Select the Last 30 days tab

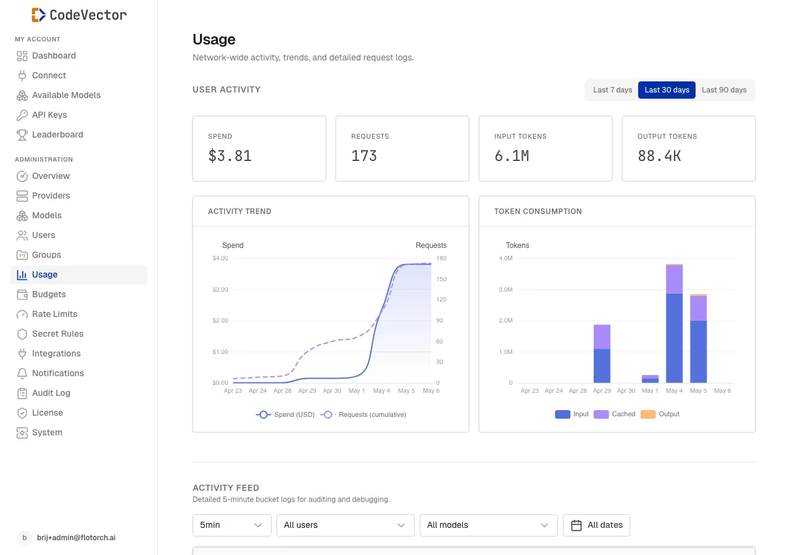pyautogui.click(x=667, y=90)
